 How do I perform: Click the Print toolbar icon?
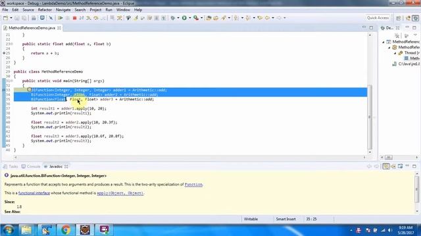pos(34,18)
